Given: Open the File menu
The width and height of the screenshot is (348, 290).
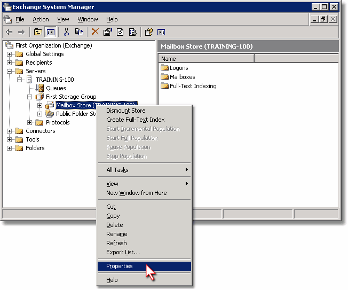Looking at the screenshot, I should [20, 20].
